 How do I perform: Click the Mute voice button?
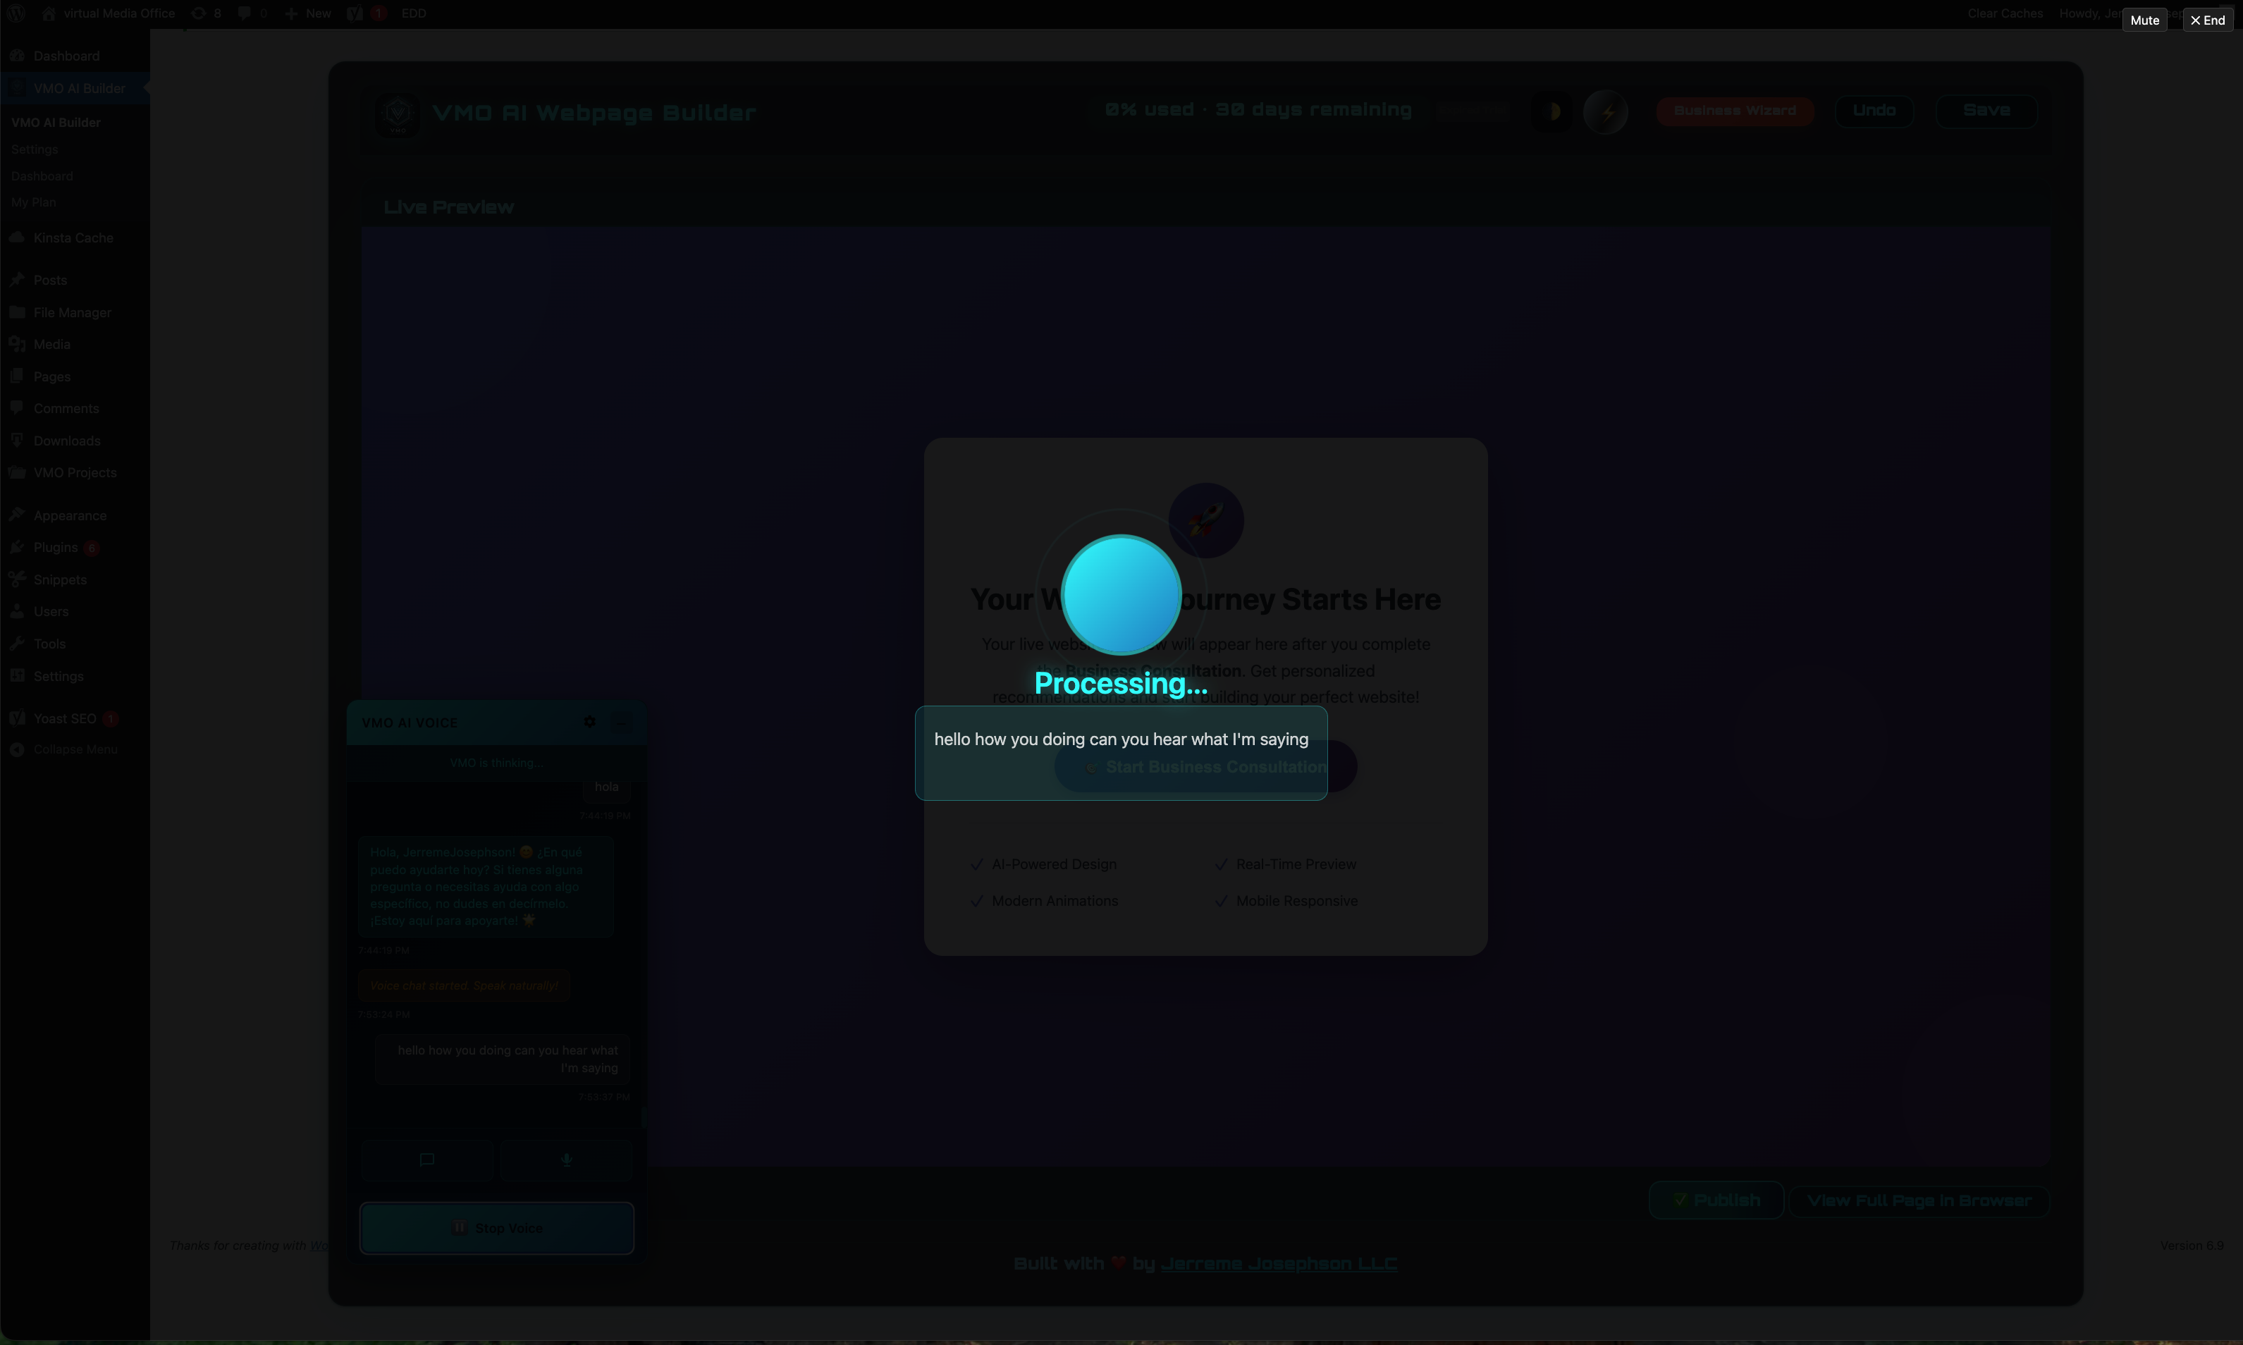point(2144,20)
